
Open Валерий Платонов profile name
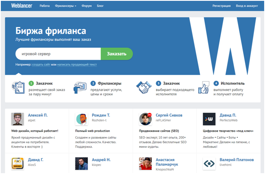237,160
